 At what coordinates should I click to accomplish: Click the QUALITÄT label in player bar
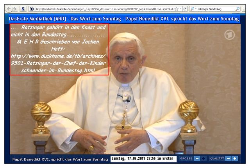tap(217, 159)
